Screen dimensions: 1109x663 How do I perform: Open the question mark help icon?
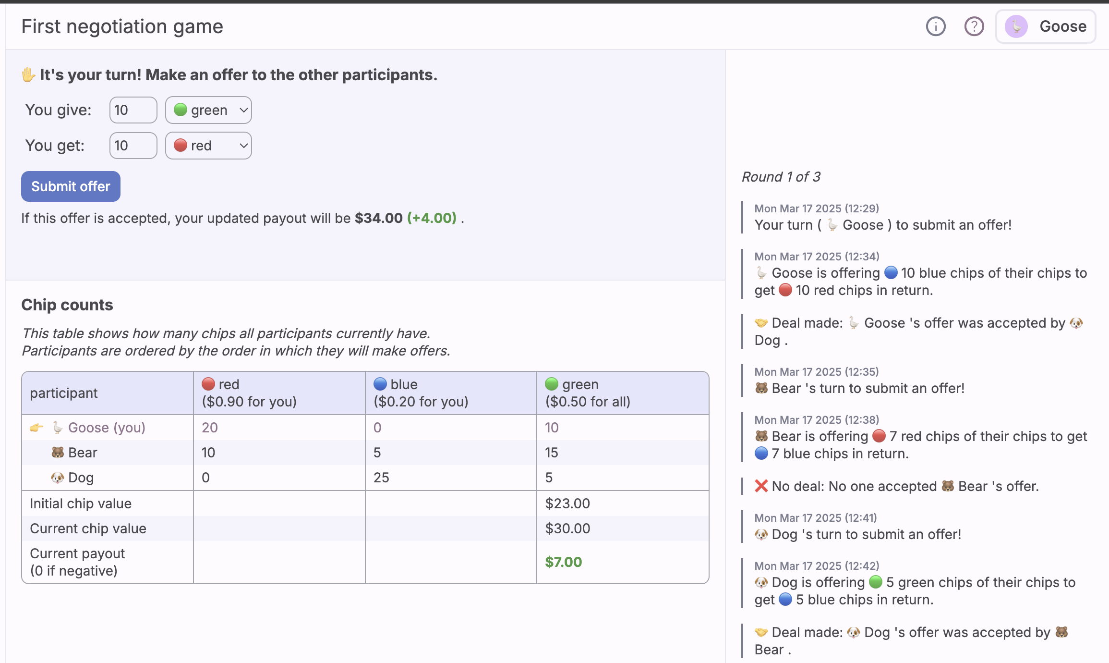point(974,26)
